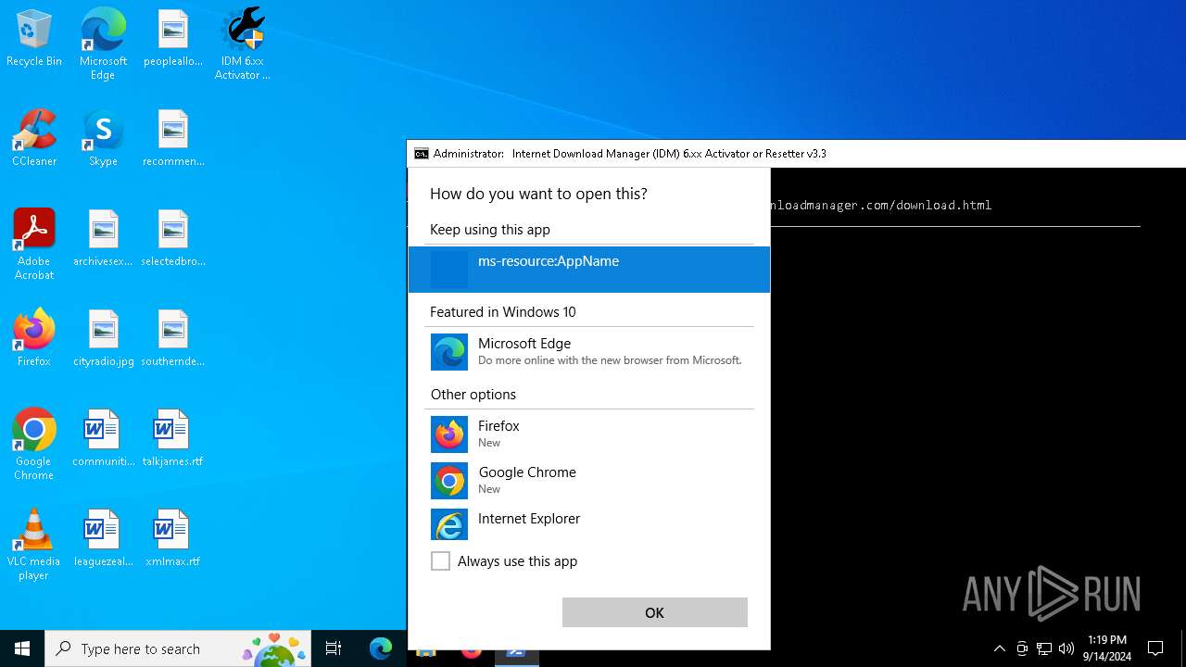
Task: Open Task View from the taskbar
Action: (x=334, y=648)
